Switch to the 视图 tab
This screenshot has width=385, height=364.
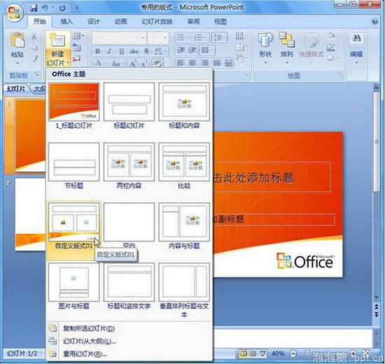pyautogui.click(x=220, y=22)
